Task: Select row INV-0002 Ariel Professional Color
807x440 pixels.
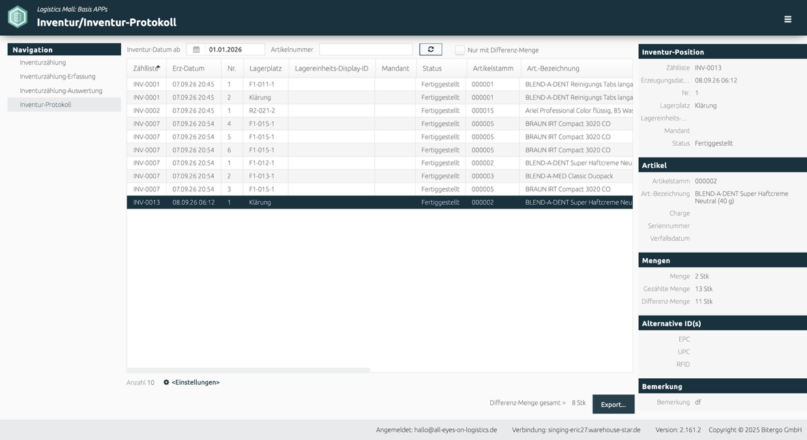Action: coord(379,111)
